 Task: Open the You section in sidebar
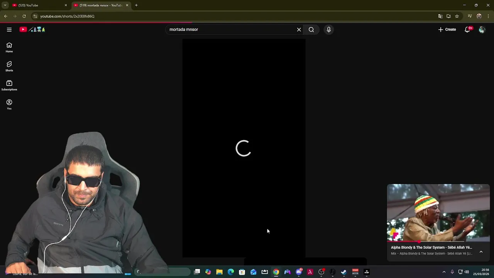tap(9, 104)
